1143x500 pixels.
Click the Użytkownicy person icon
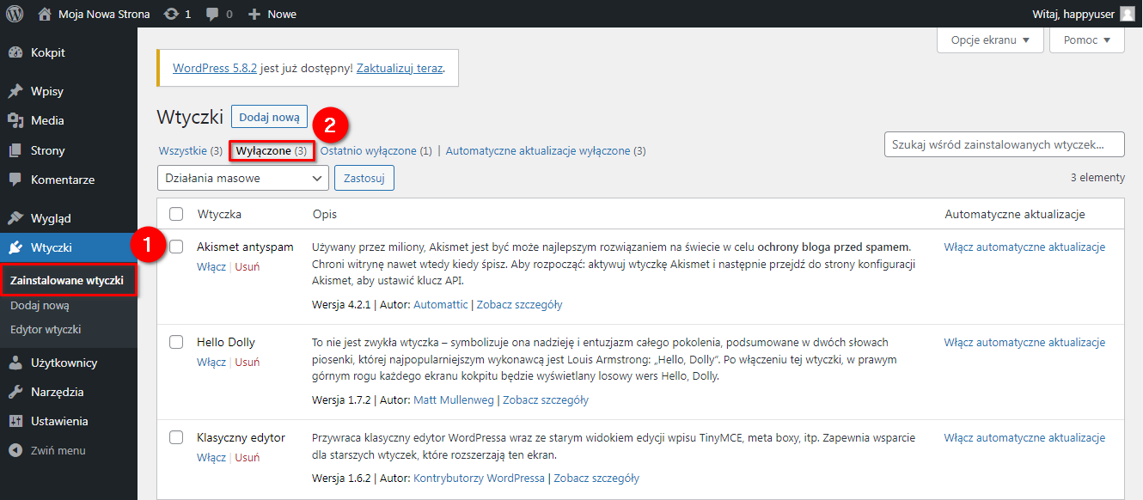point(15,363)
